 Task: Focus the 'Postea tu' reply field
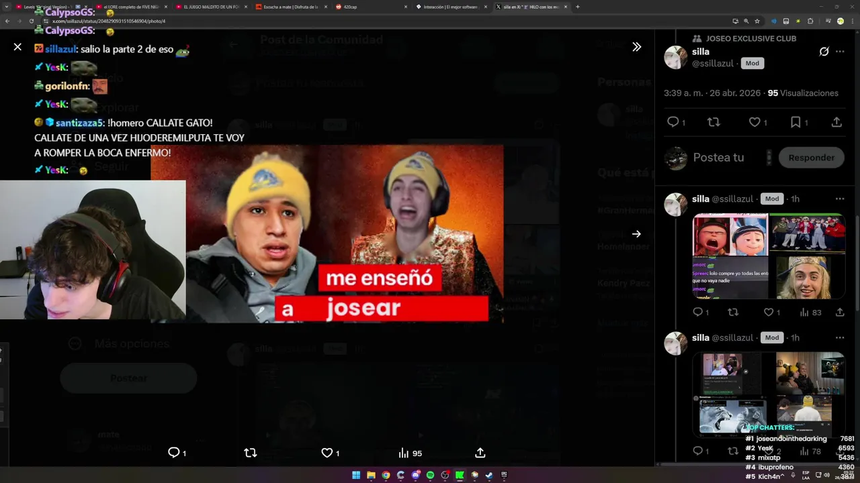point(718,158)
